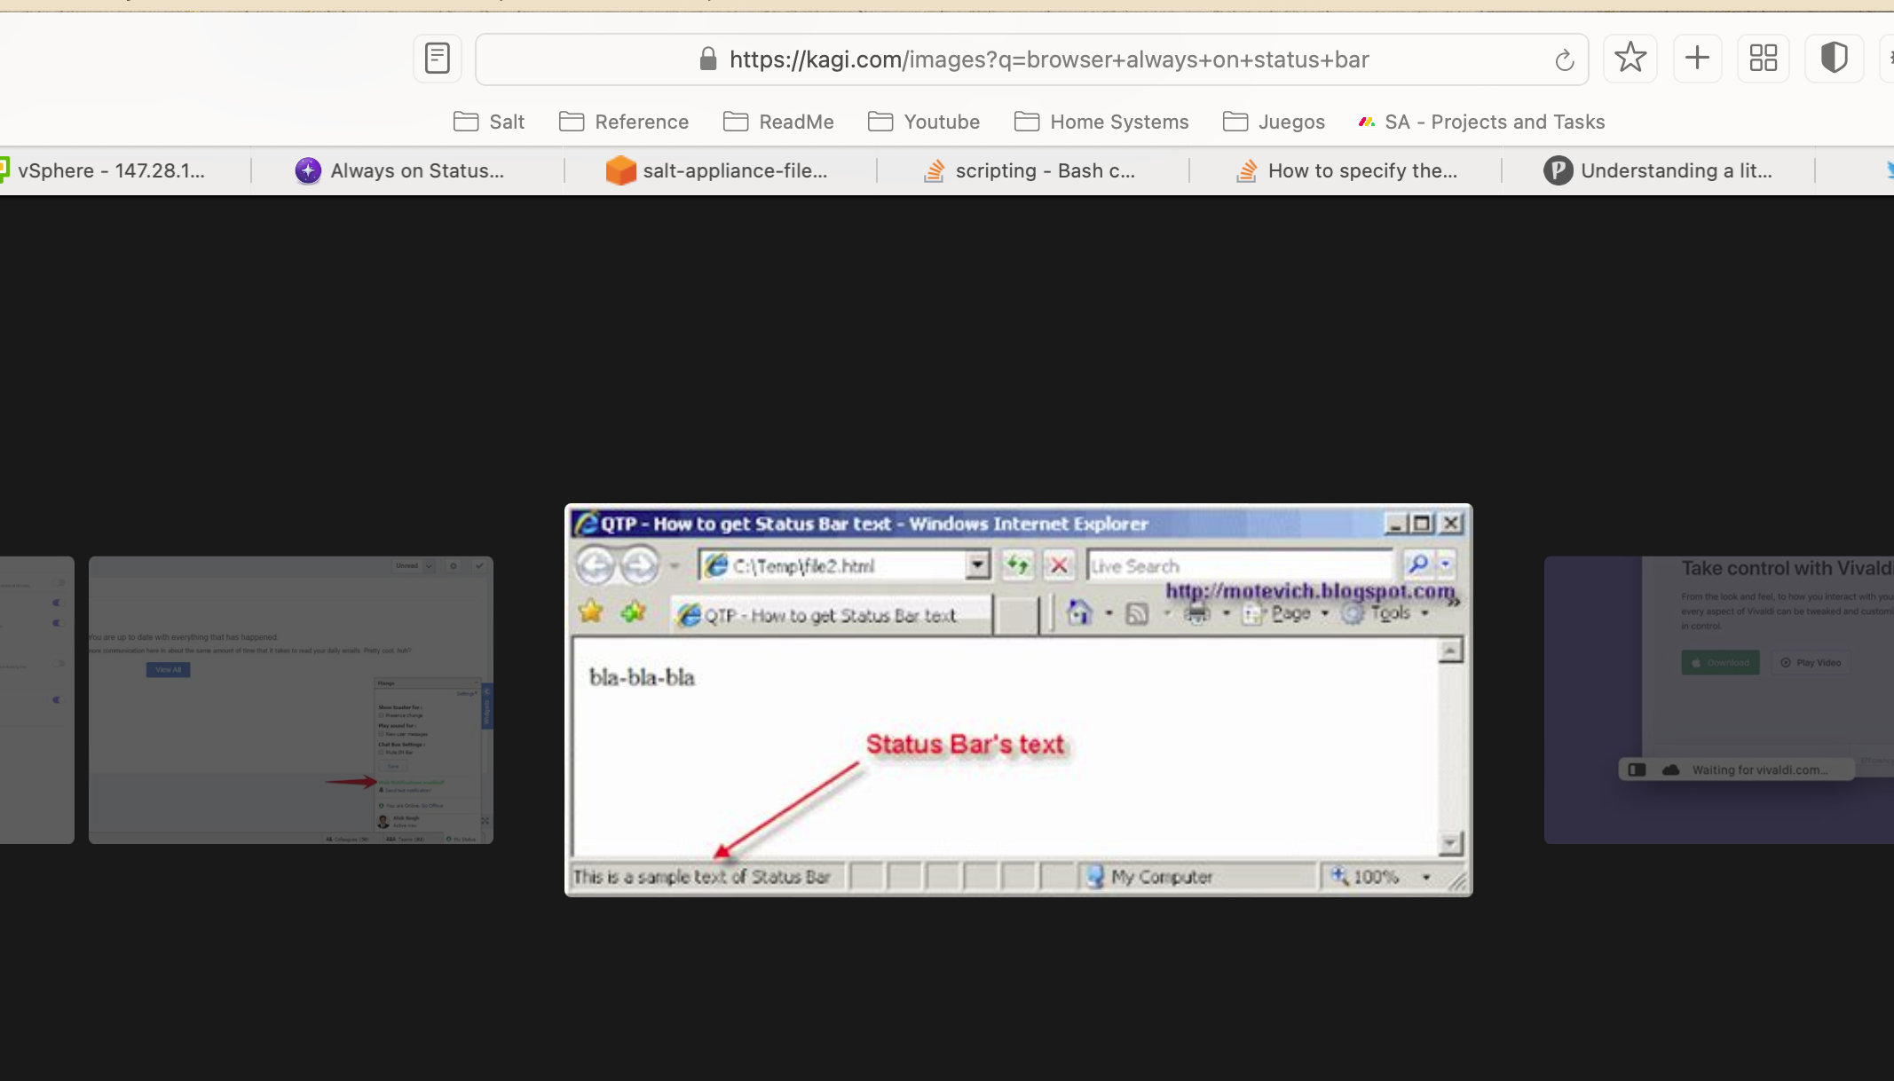Image resolution: width=1894 pixels, height=1081 pixels.
Task: Click the reader view icon
Action: [437, 59]
